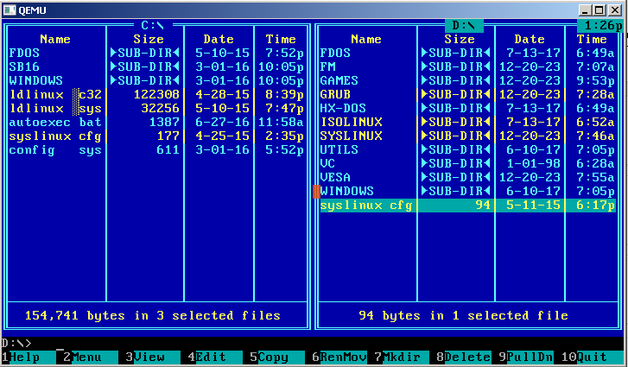628x367 pixels.
Task: Click the D:\> command prompt line
Action: tap(16, 343)
